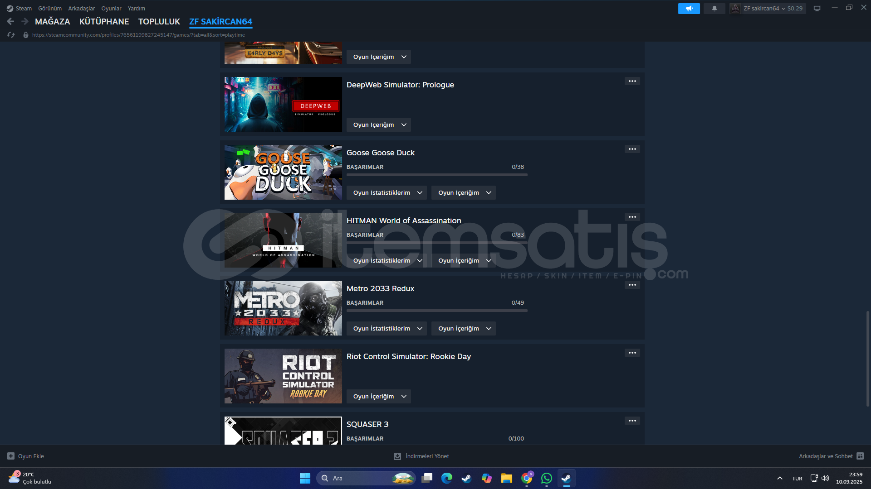This screenshot has width=871, height=489.
Task: Expand Oyun İçeriğim for HITMAN
Action: pos(464,260)
